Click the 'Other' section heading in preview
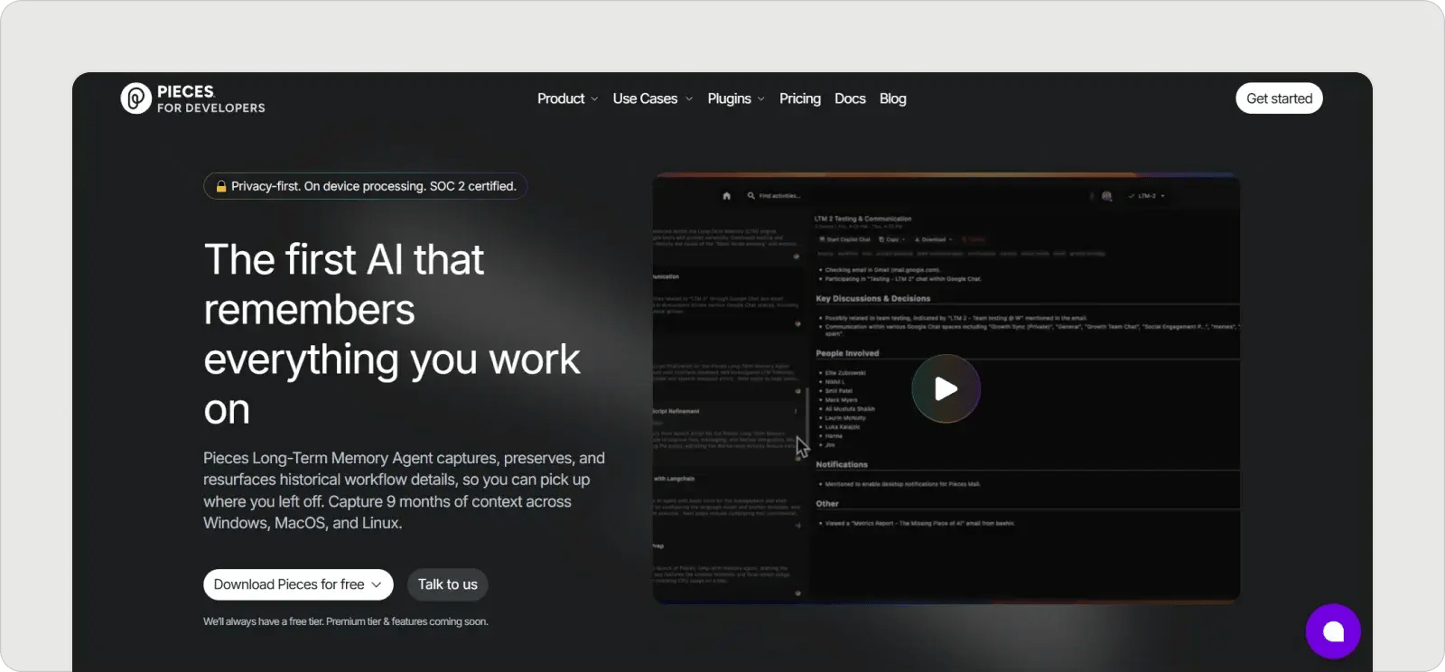 click(x=827, y=504)
